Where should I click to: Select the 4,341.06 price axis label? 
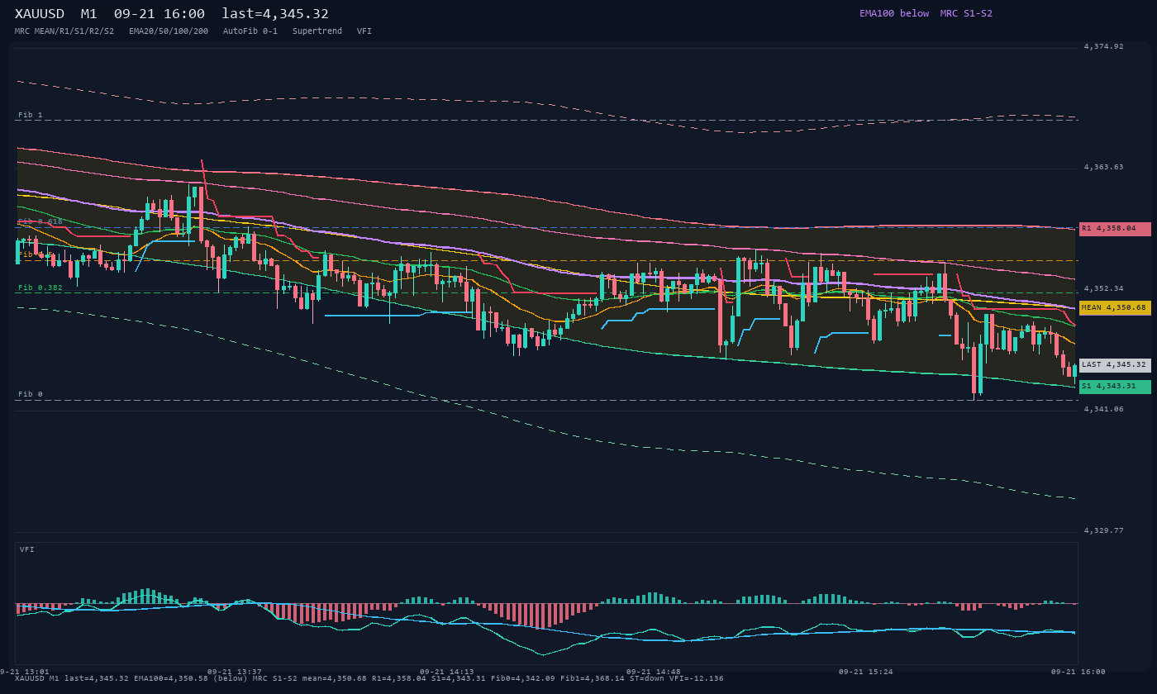point(1104,409)
